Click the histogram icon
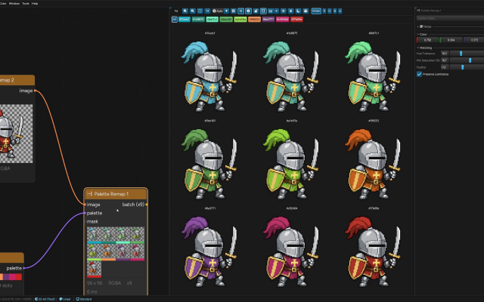This screenshot has width=484, height=302. point(271,11)
